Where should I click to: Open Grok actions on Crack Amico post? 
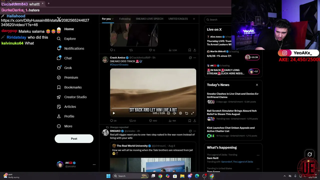click(x=190, y=58)
